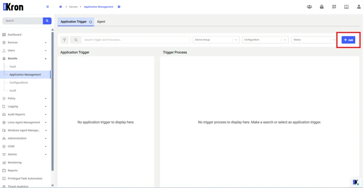Click the Kron logo
The height and width of the screenshot is (188, 363).
pyautogui.click(x=13, y=7)
